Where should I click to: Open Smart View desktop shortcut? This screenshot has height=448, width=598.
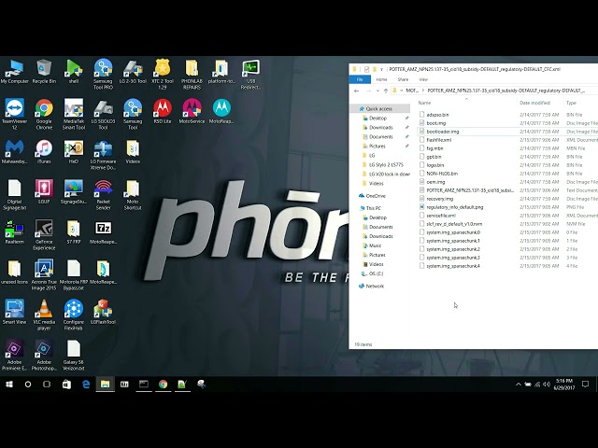click(x=15, y=312)
